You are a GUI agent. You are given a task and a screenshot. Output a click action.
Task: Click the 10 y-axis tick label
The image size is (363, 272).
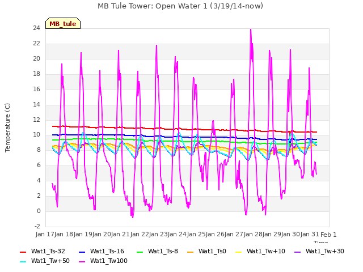36,135
